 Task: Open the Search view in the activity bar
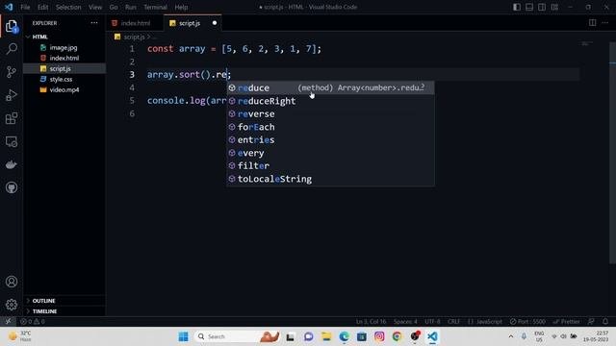[x=12, y=49]
